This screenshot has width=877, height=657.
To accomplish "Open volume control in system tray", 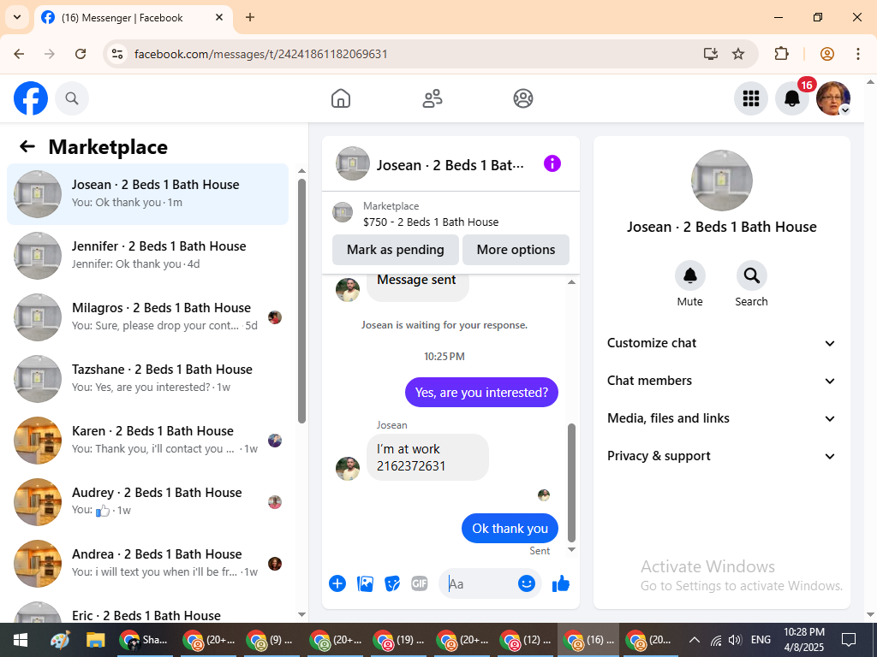I will [735, 640].
